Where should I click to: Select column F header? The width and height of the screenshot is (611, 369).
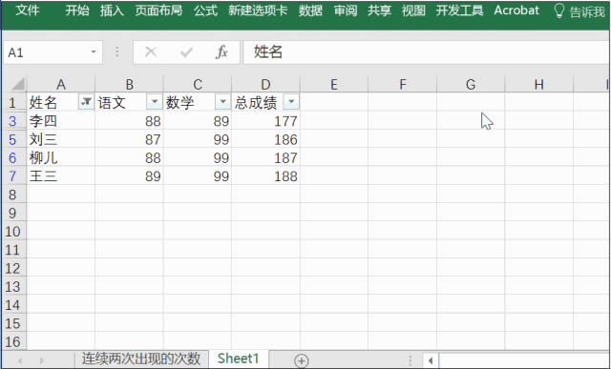(x=403, y=84)
